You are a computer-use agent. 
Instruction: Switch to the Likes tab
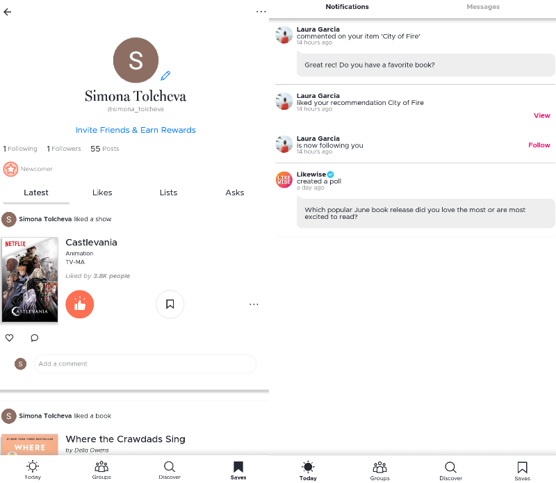coord(102,193)
